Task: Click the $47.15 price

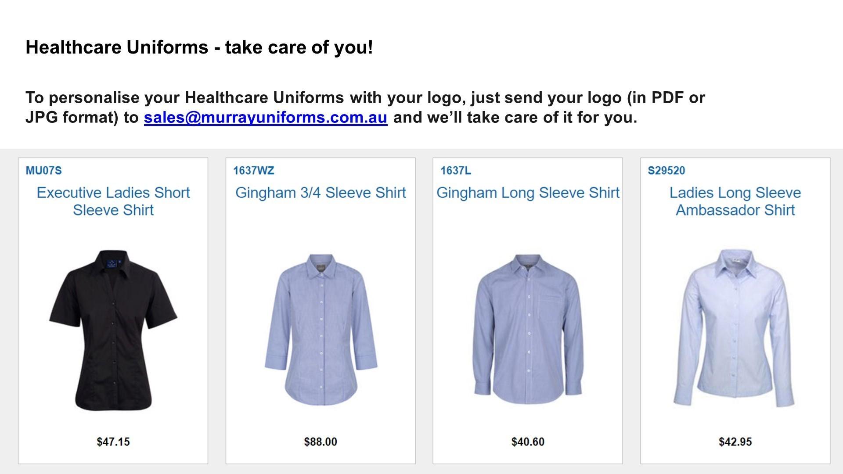Action: tap(113, 442)
